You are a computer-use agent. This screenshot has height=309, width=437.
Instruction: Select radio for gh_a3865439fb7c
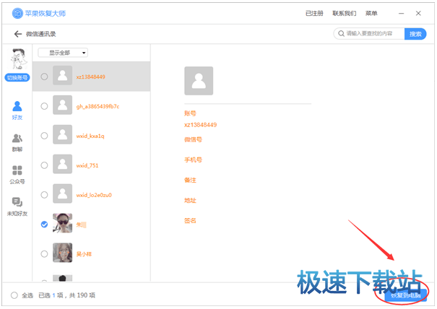[44, 106]
